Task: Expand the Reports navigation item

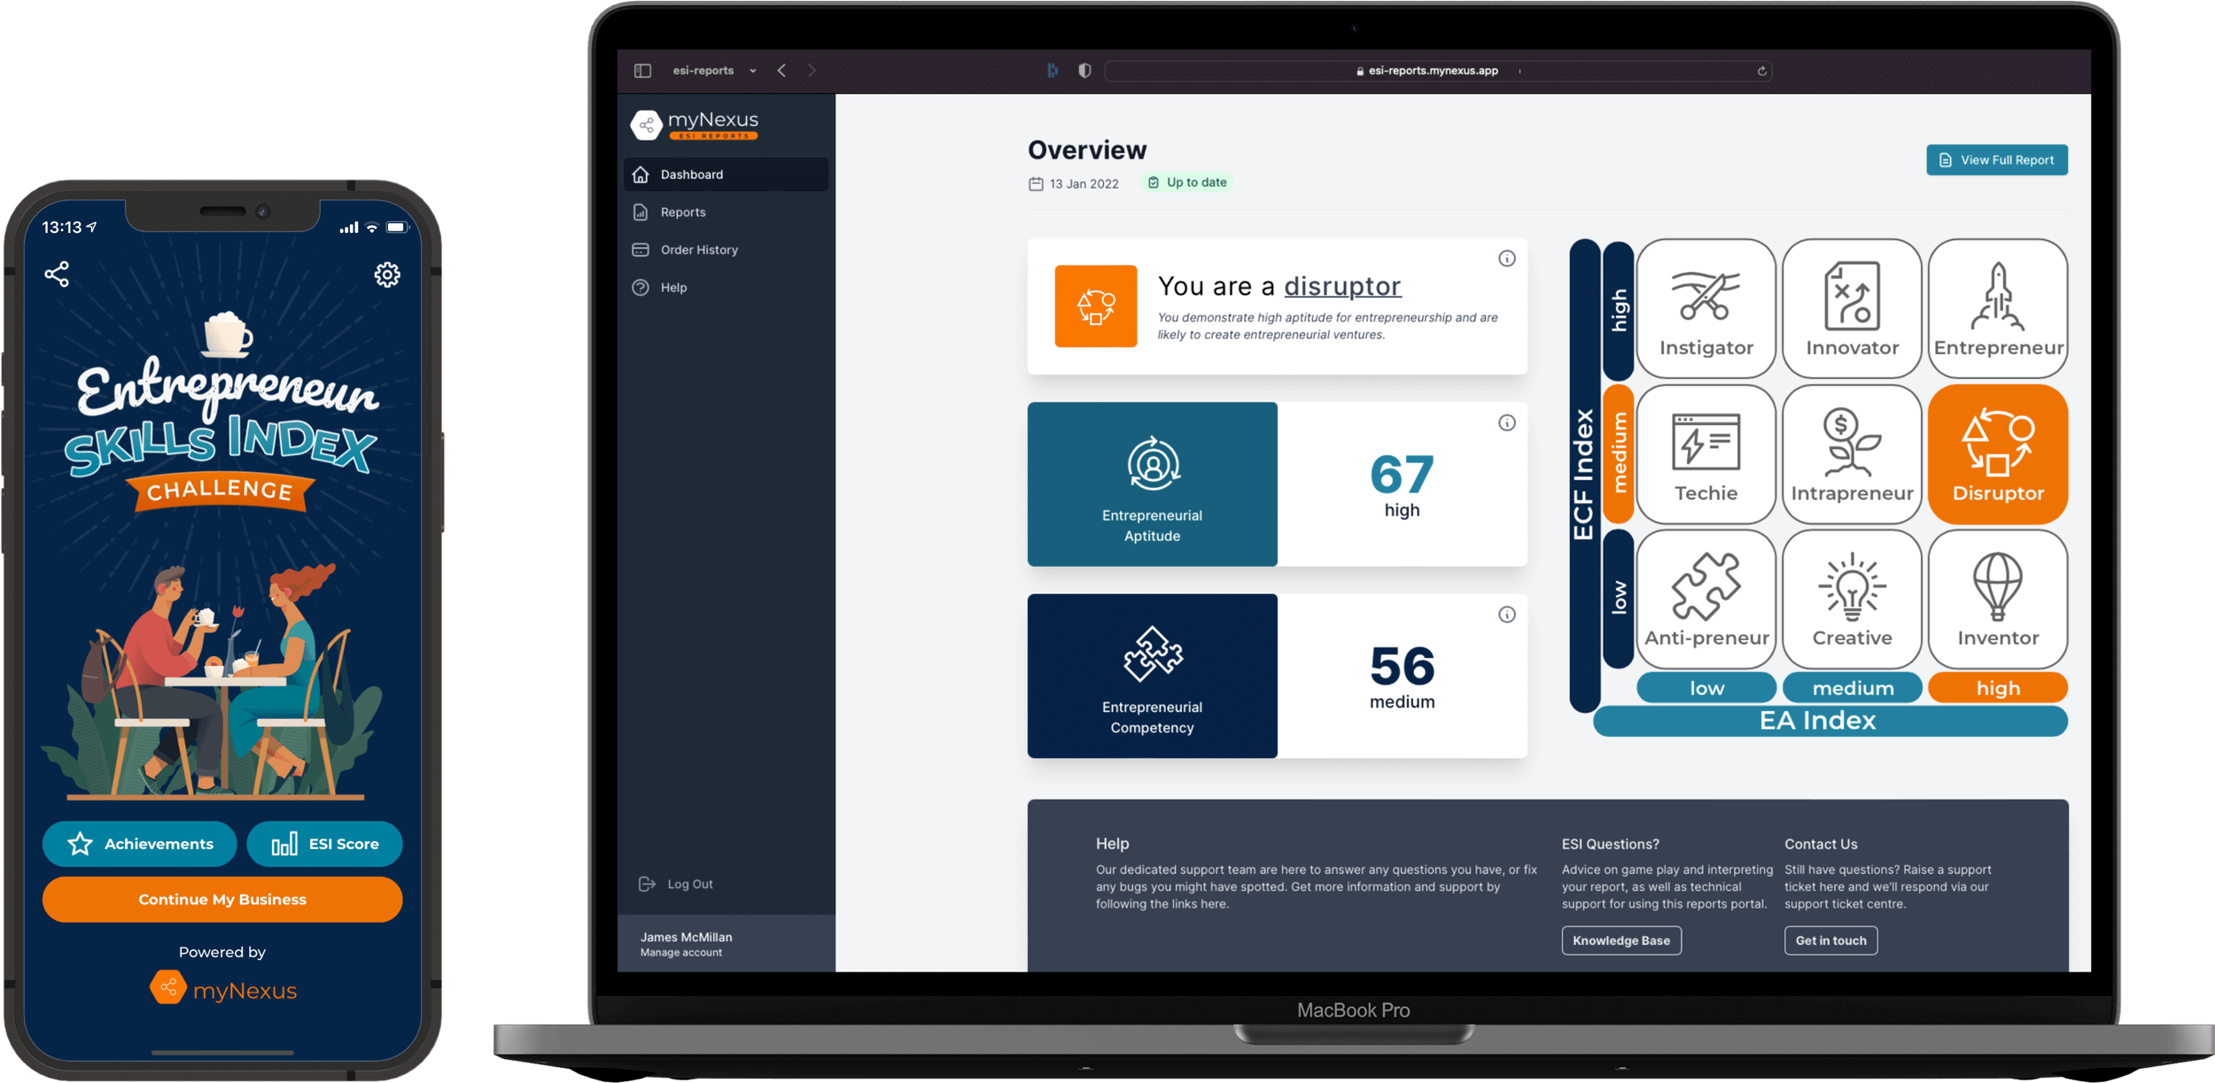Action: [684, 212]
